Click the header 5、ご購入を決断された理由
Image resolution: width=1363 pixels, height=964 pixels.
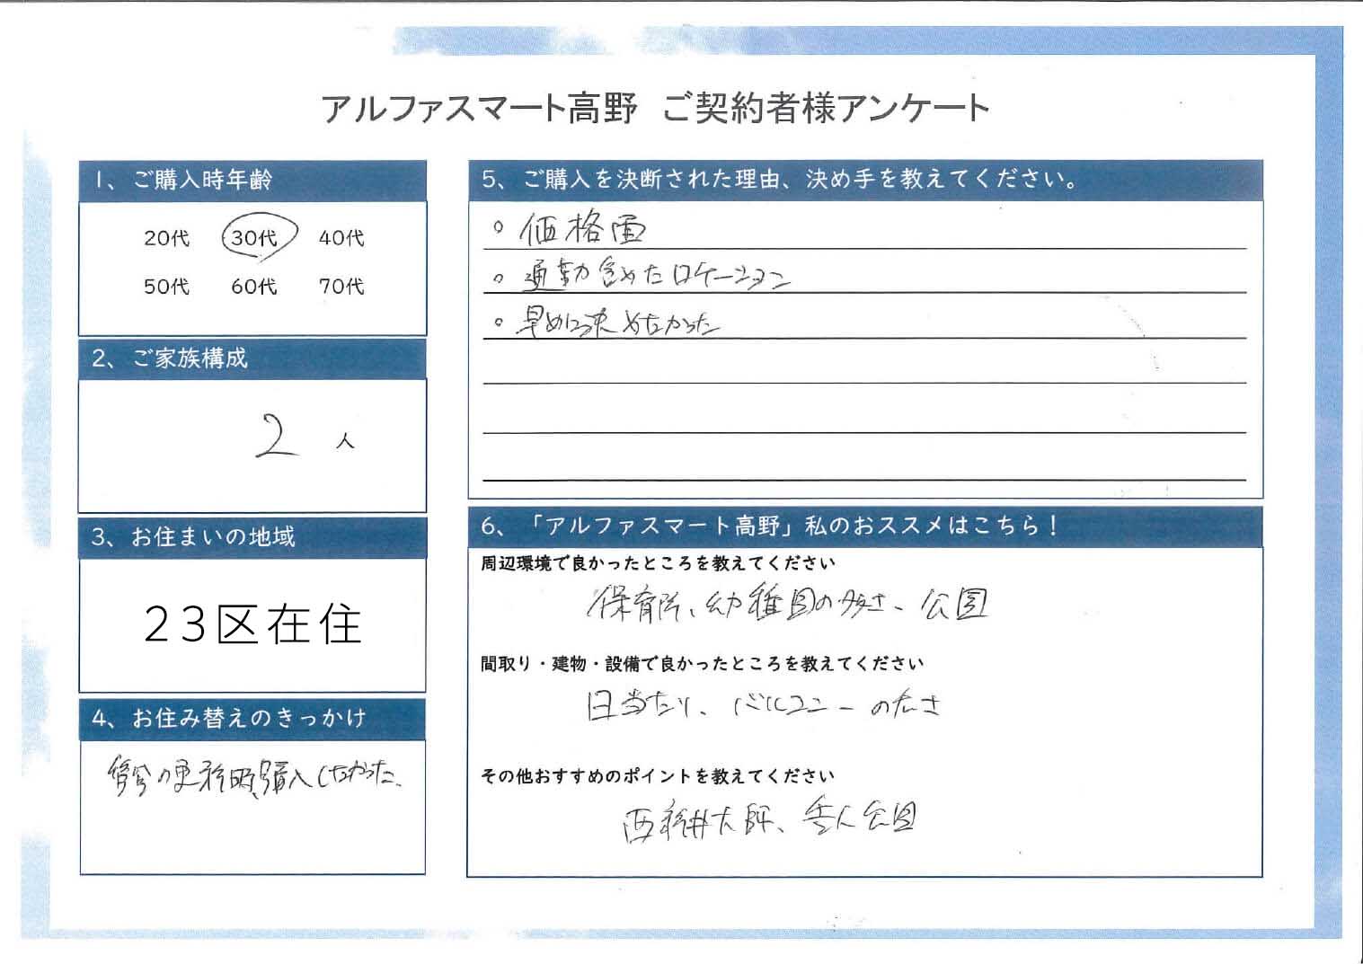pos(865,180)
